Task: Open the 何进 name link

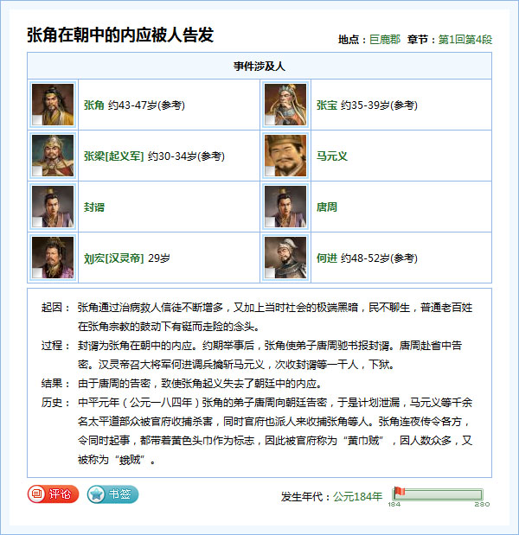Action: [x=327, y=258]
